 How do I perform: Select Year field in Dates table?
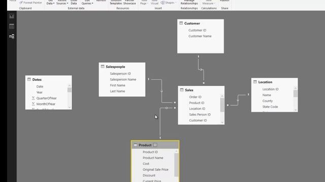coord(39,92)
